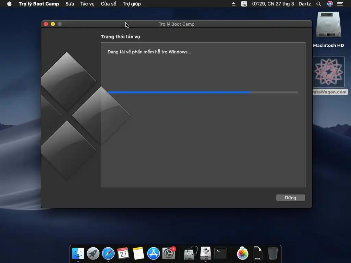
Task: Open Disk Utility from the Dock
Action: (x=190, y=253)
